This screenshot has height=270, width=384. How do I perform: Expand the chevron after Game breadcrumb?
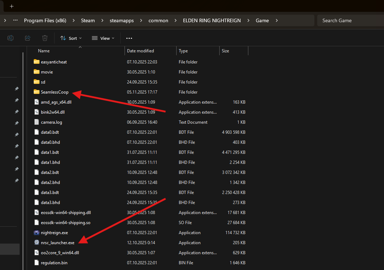(x=277, y=20)
